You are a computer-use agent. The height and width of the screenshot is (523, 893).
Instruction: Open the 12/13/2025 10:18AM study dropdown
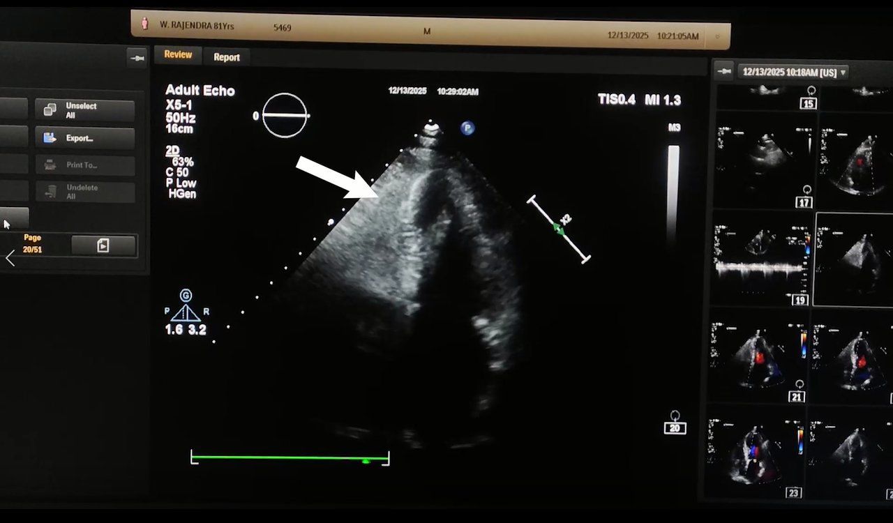pyautogui.click(x=794, y=72)
